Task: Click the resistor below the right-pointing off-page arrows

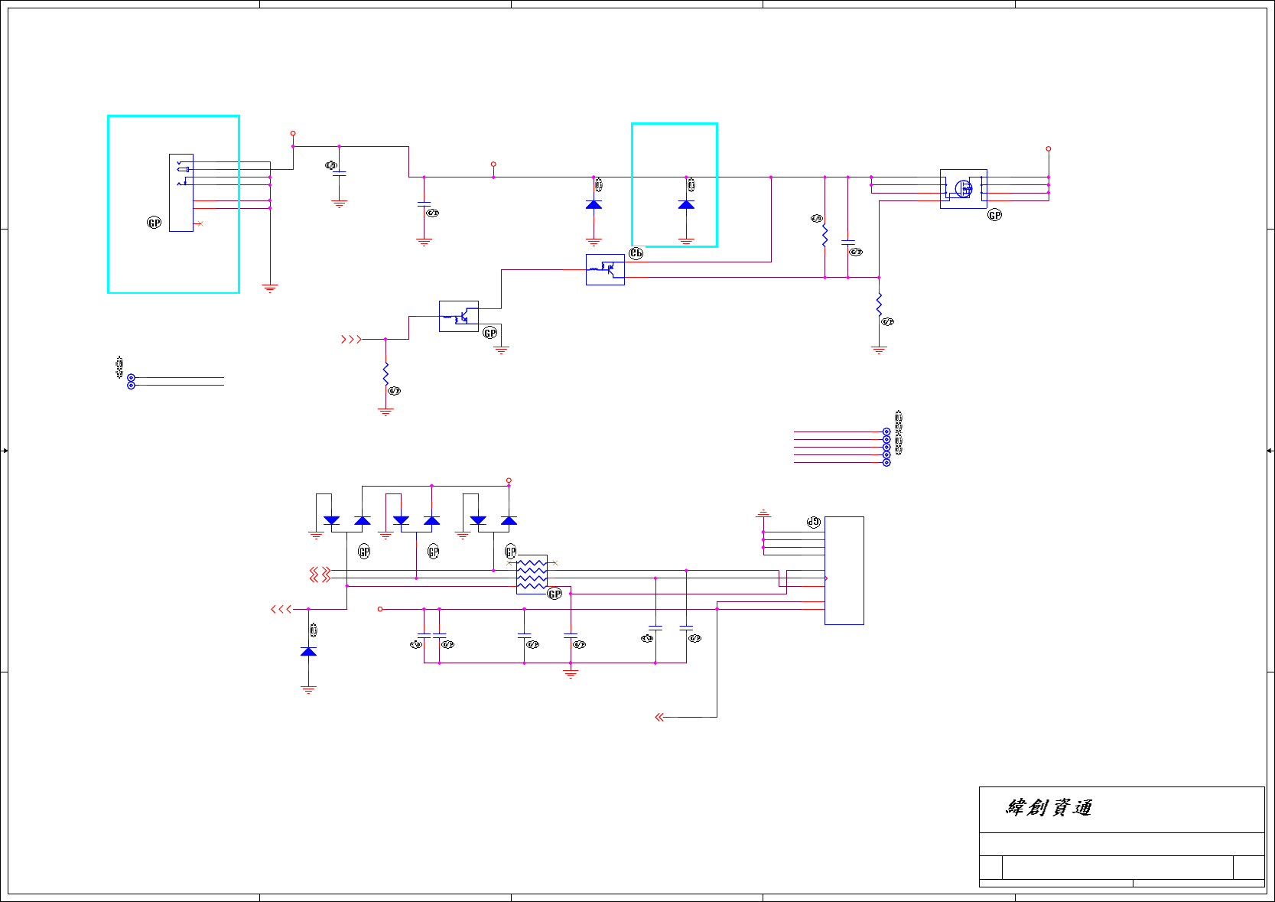Action: 385,373
